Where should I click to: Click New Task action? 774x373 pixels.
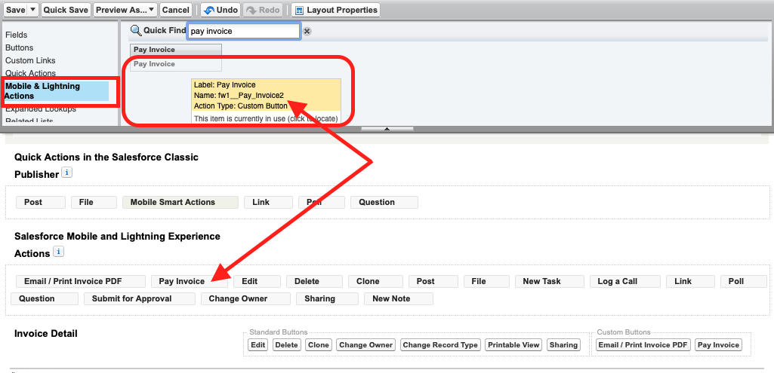click(550, 281)
